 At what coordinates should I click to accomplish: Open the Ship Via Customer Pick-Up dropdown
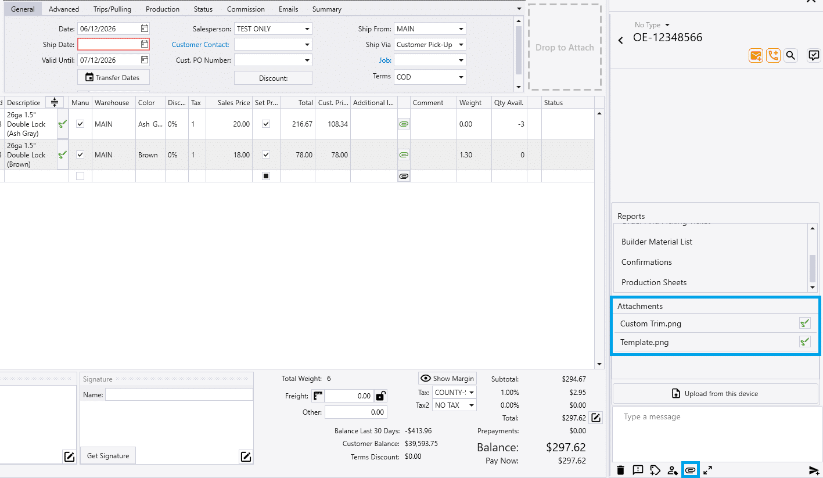(430, 44)
